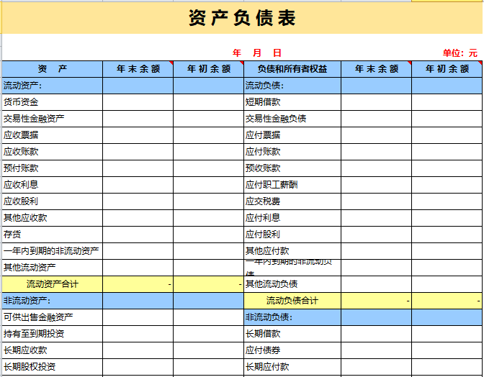Click the yellow 流动资产合计 total cell

[52, 284]
